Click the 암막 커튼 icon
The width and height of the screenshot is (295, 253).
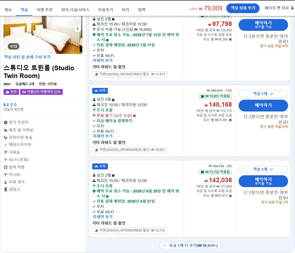[6, 167]
